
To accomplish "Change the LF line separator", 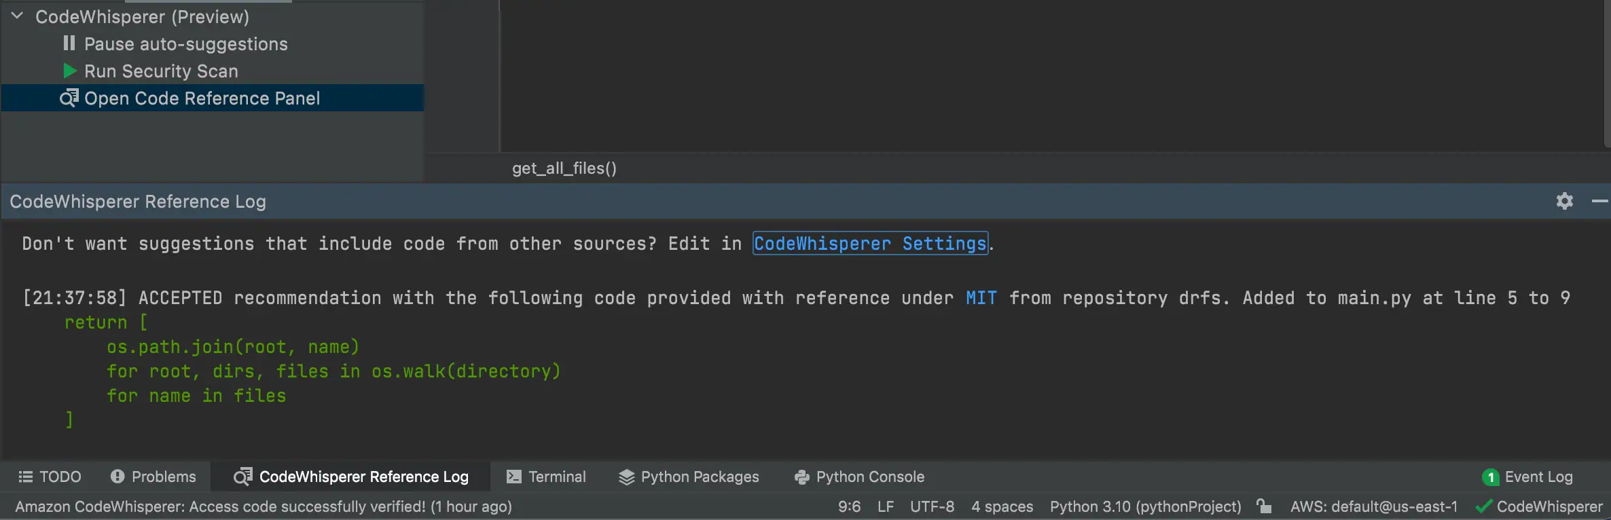I will click(886, 506).
